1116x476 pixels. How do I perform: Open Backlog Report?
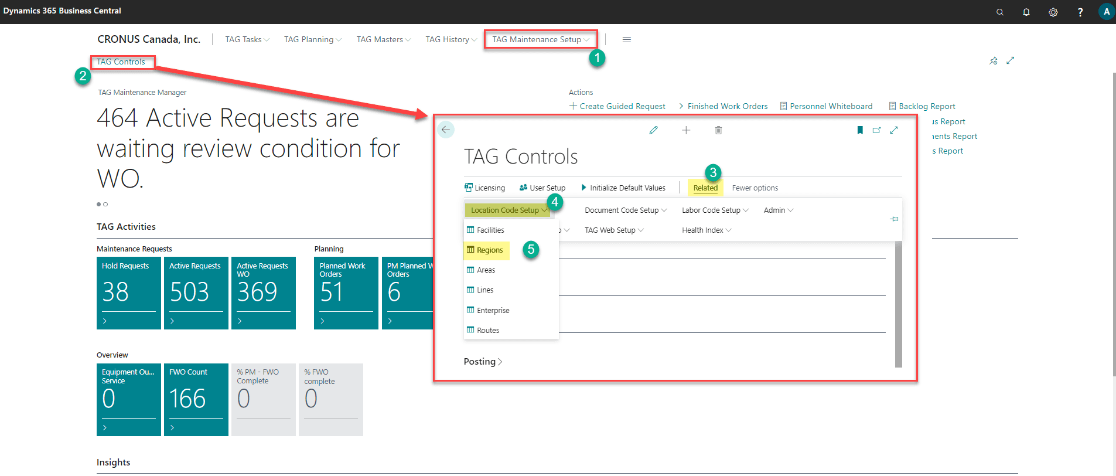922,106
